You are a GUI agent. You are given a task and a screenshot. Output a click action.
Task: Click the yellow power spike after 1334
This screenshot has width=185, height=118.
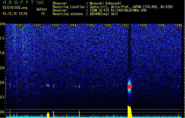79,114
